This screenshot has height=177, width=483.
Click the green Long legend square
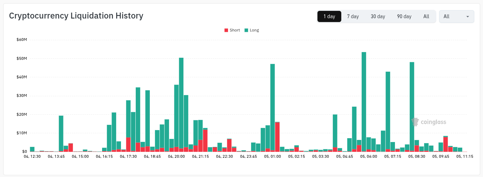click(246, 30)
